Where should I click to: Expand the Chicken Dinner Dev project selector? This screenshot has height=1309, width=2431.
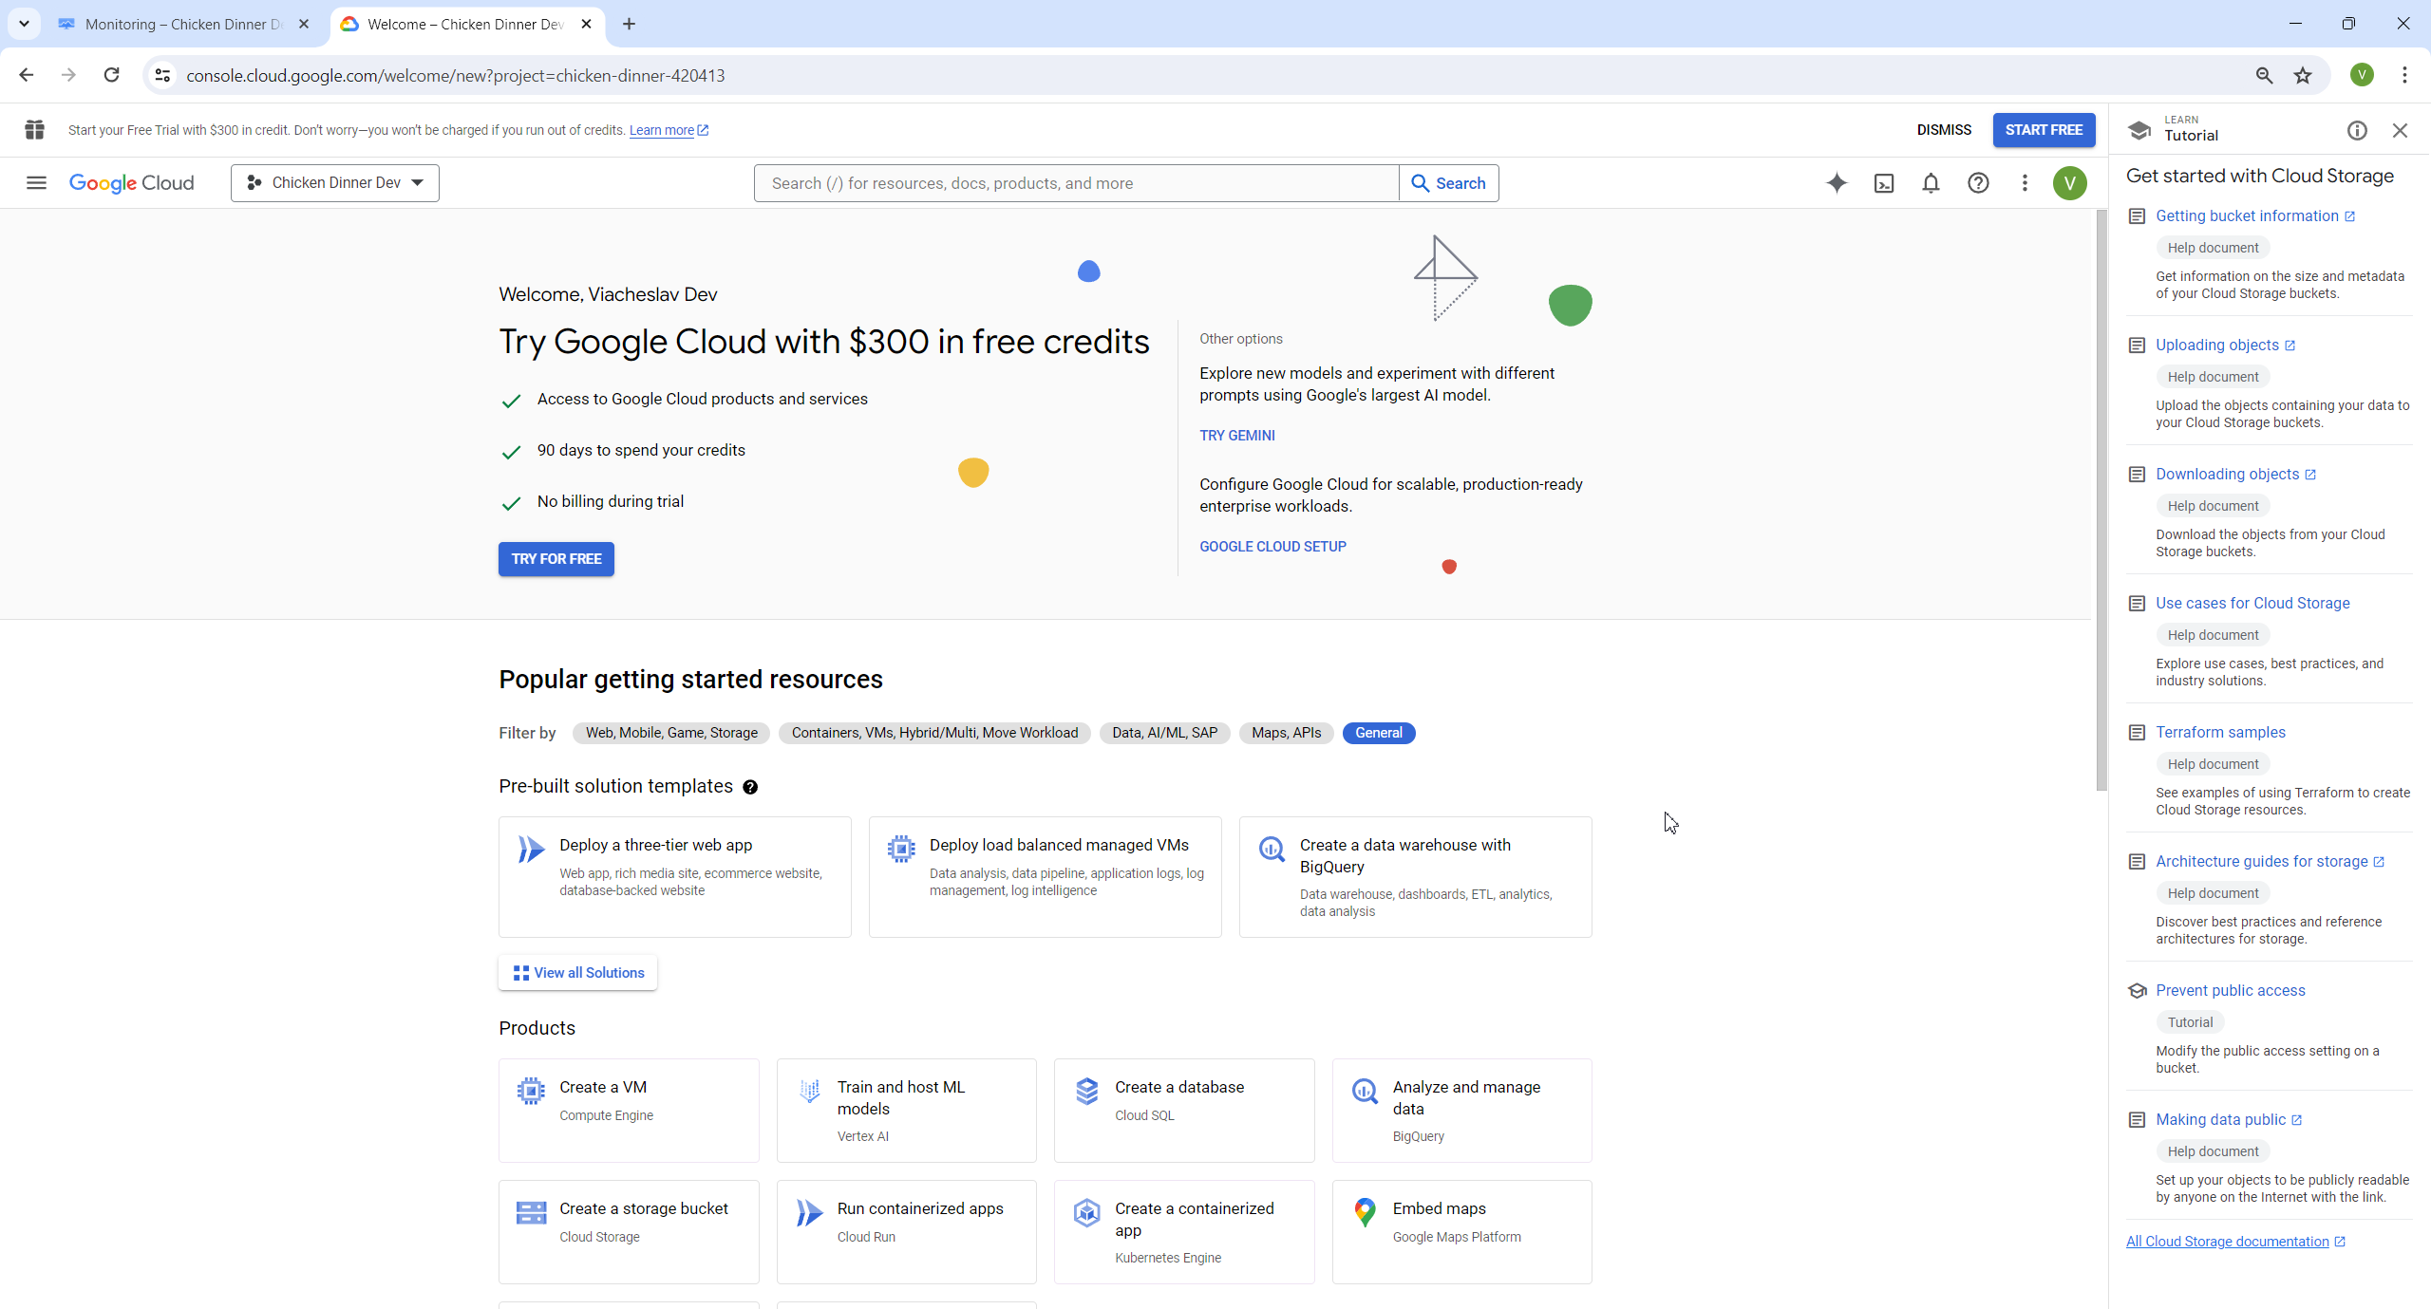point(335,183)
